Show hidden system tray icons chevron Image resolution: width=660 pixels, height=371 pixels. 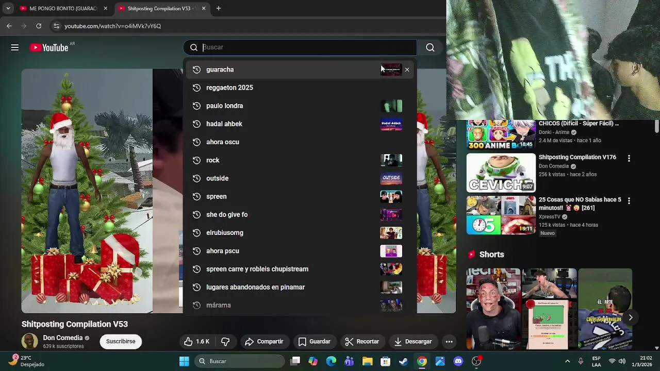[x=567, y=361]
